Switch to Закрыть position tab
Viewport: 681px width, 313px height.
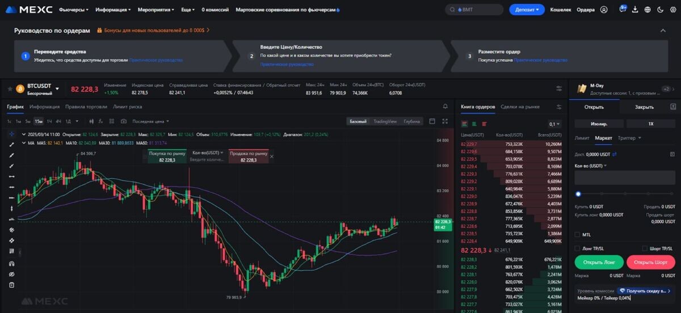pyautogui.click(x=644, y=107)
